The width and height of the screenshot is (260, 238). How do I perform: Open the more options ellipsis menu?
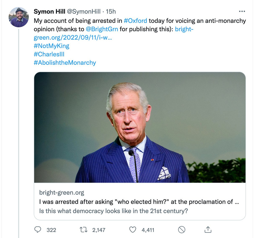[242, 11]
